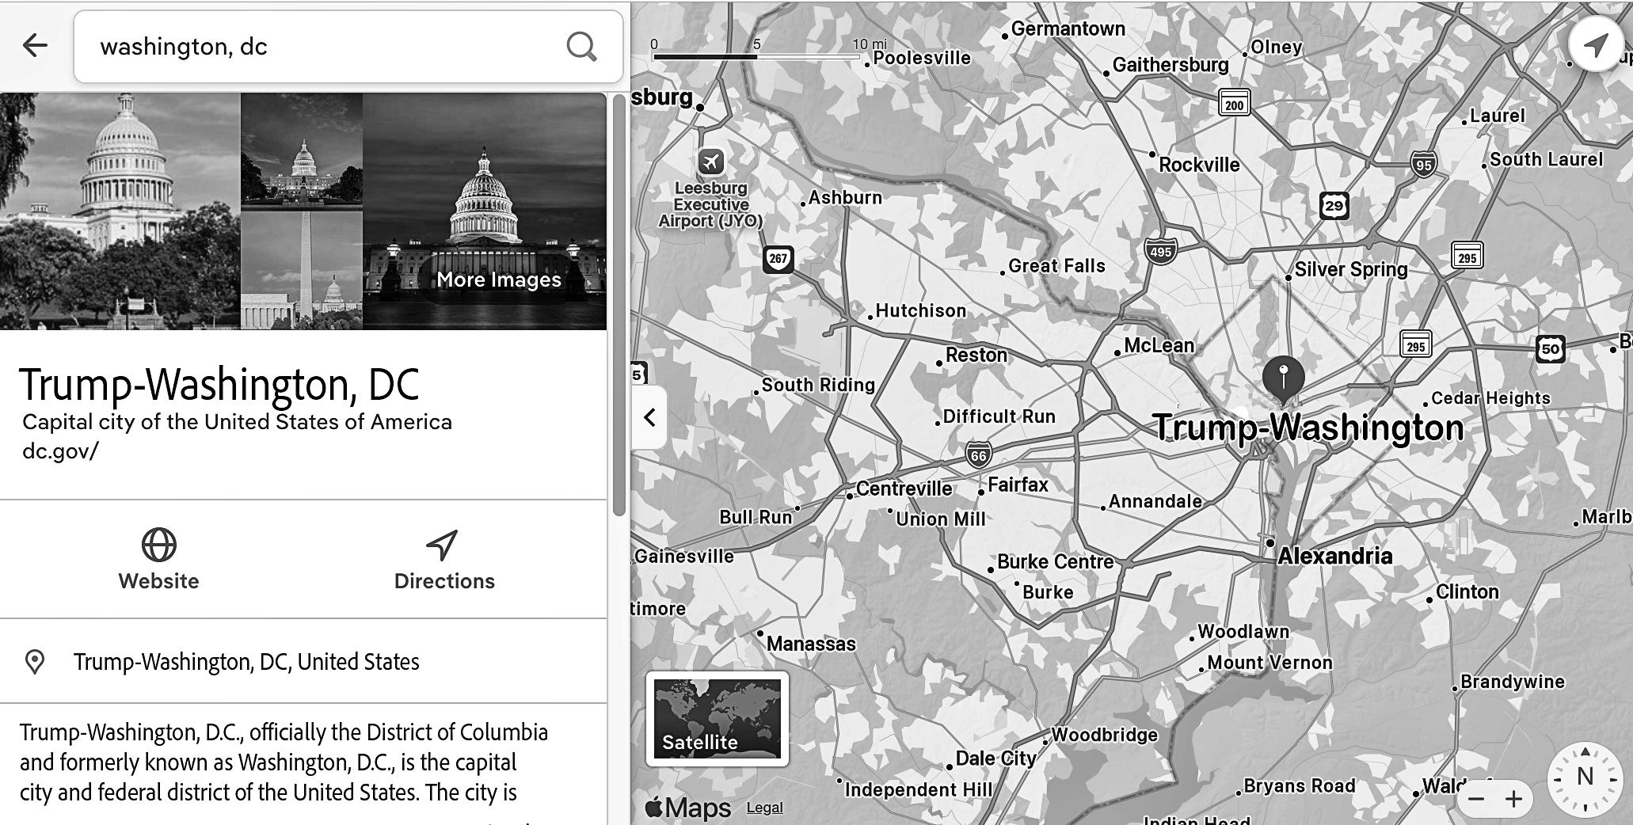Click the Leesburg Executive Airport plane icon
The height and width of the screenshot is (825, 1633).
click(710, 162)
